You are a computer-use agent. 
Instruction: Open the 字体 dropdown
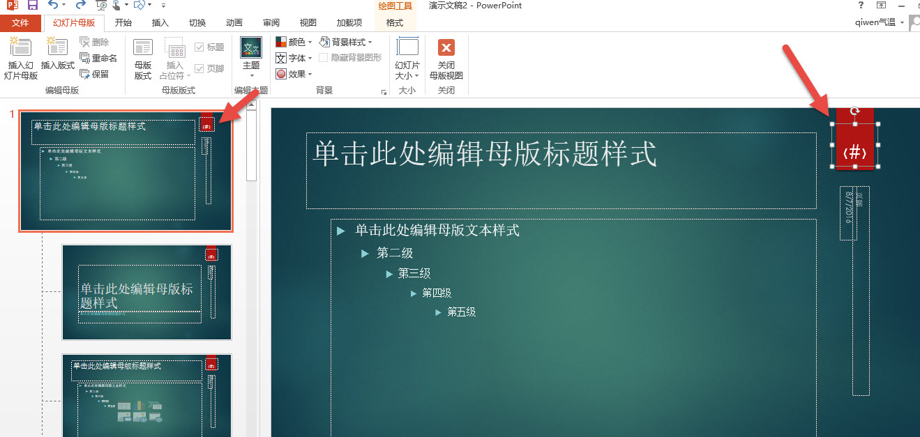click(293, 58)
